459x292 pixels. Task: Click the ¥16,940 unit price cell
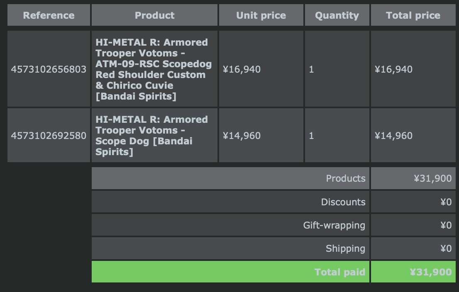[242, 69]
